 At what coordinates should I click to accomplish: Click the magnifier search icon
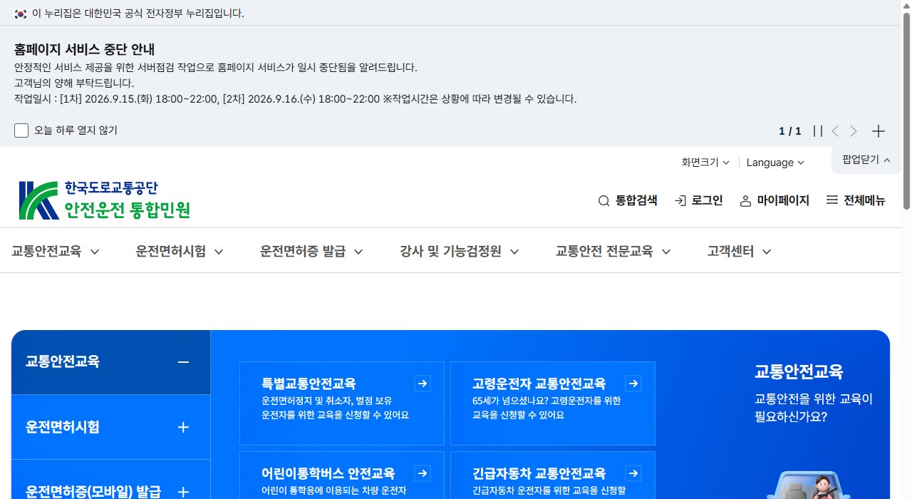coord(603,201)
